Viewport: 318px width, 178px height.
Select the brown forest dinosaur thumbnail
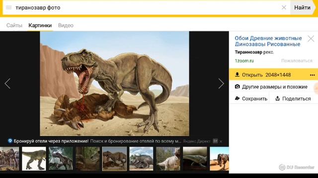pyautogui.click(x=87, y=159)
